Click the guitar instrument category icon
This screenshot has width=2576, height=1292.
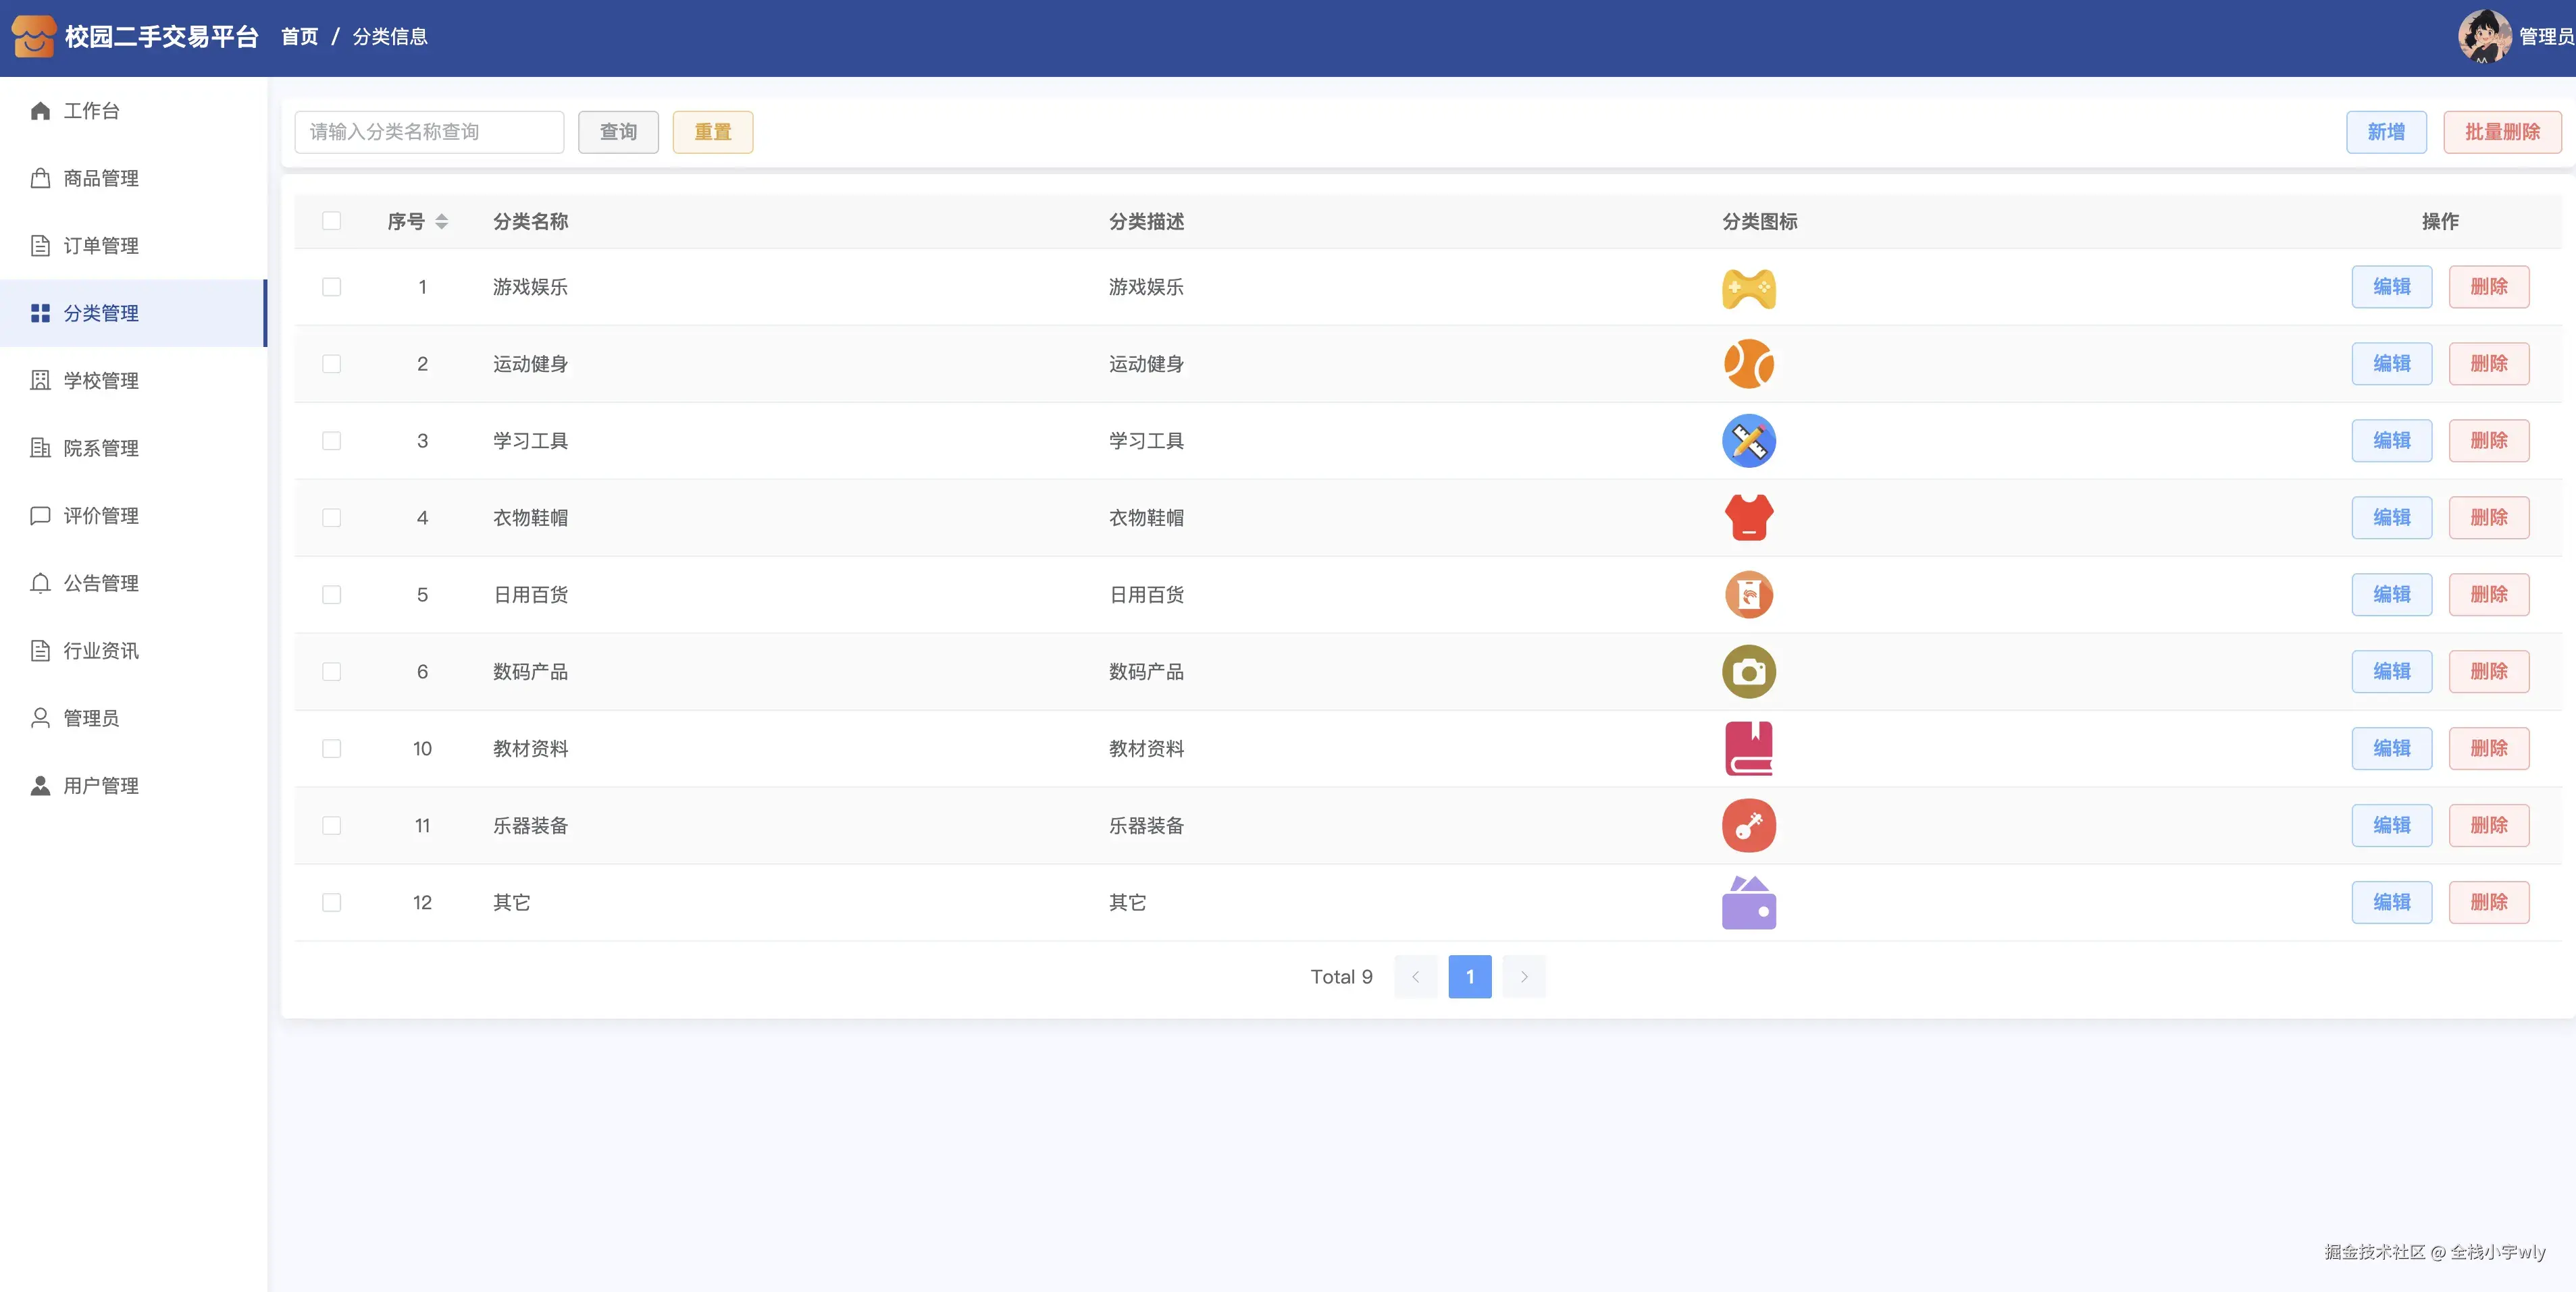[1748, 826]
